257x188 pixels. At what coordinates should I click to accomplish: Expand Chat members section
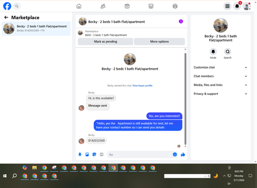[x=221, y=76]
